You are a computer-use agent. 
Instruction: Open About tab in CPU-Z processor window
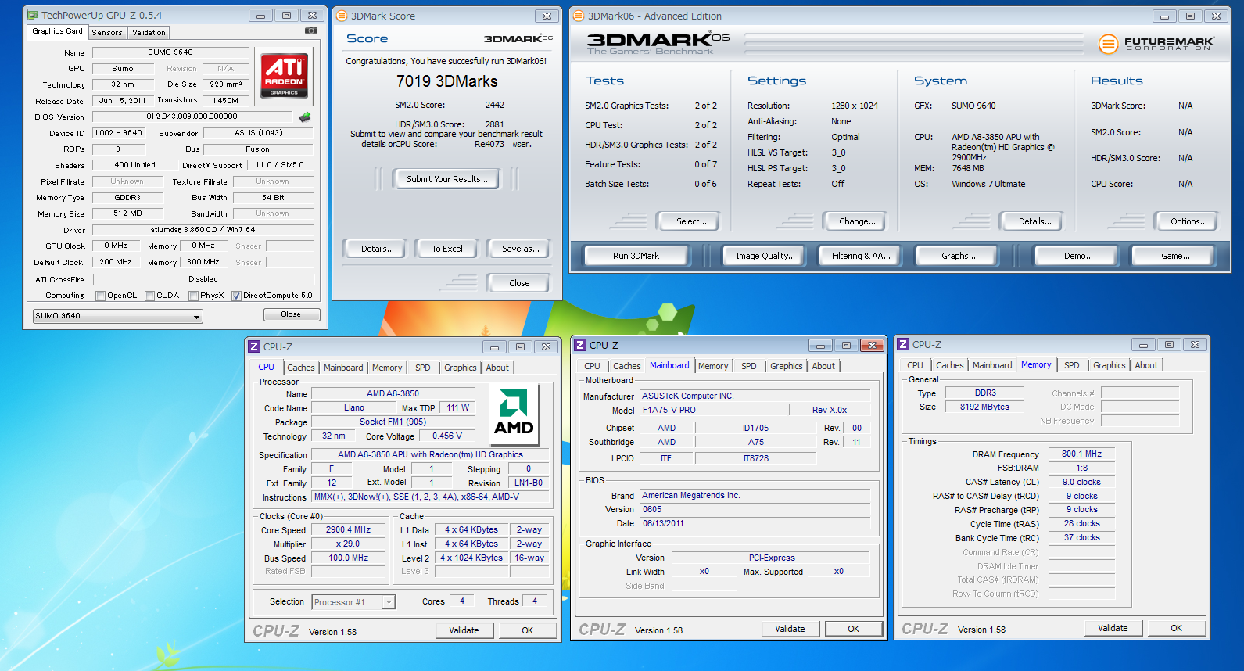pos(497,368)
